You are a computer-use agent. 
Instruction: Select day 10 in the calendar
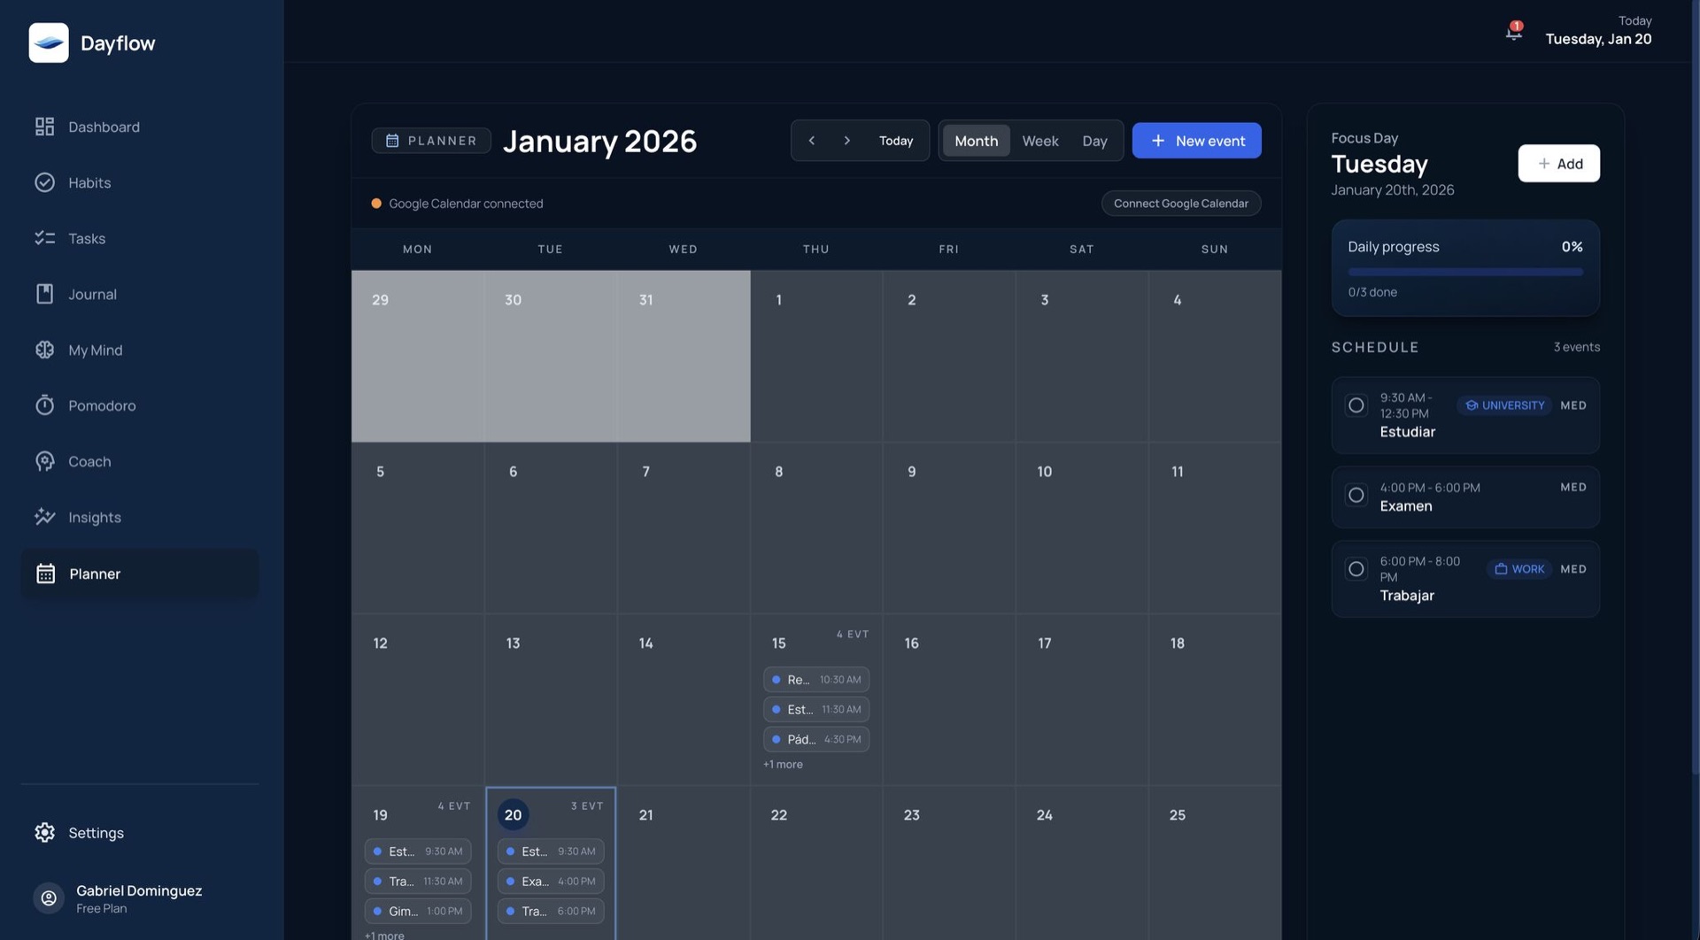click(1082, 528)
